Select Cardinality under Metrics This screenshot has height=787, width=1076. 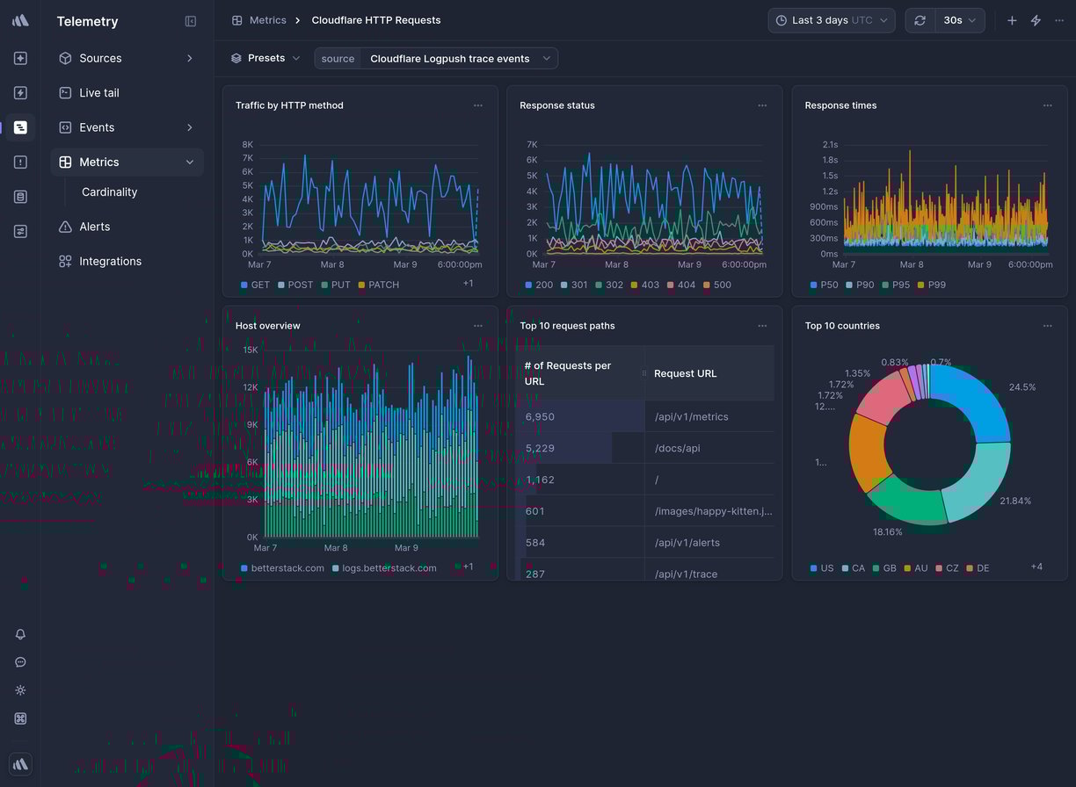click(x=108, y=191)
